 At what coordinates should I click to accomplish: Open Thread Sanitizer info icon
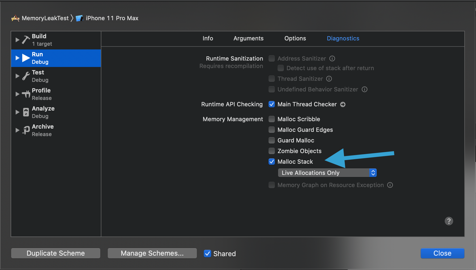[329, 79]
